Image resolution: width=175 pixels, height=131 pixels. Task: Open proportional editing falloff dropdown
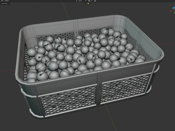pyautogui.click(x=98, y=1)
